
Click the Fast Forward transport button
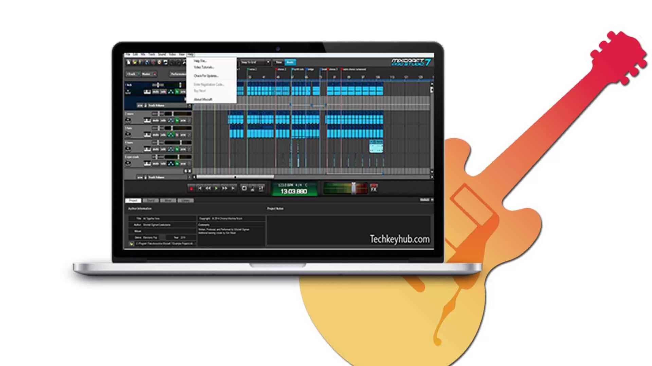[224, 188]
